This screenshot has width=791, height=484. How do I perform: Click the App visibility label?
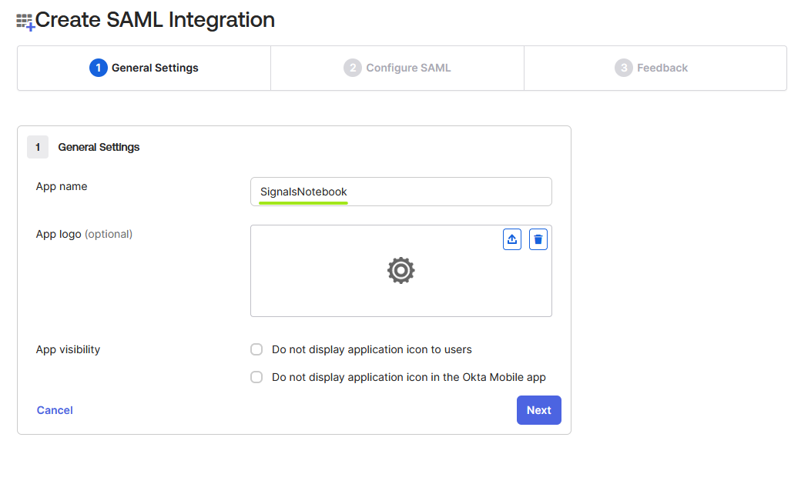(68, 349)
